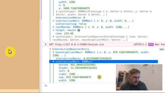Click the 404 status badge
The image size is (165, 93).
coord(151,44)
